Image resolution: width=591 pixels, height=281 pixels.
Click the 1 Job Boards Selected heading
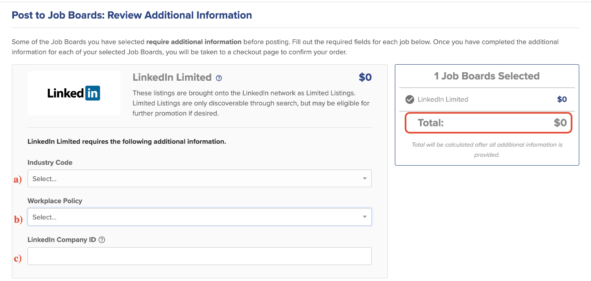(x=487, y=76)
